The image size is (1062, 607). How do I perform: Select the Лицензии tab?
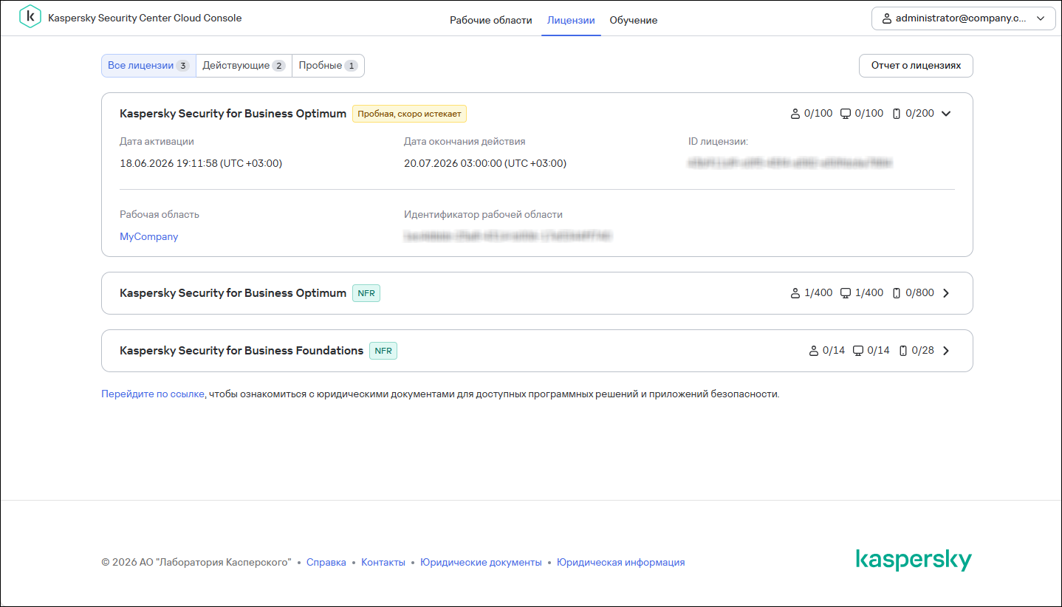click(571, 20)
